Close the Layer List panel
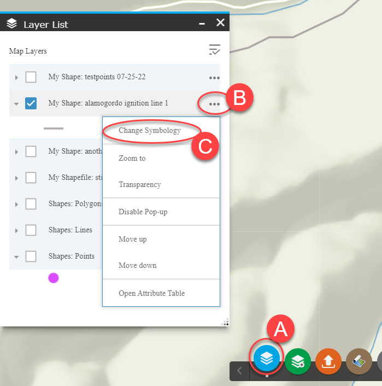This screenshot has width=382, height=386. (220, 22)
